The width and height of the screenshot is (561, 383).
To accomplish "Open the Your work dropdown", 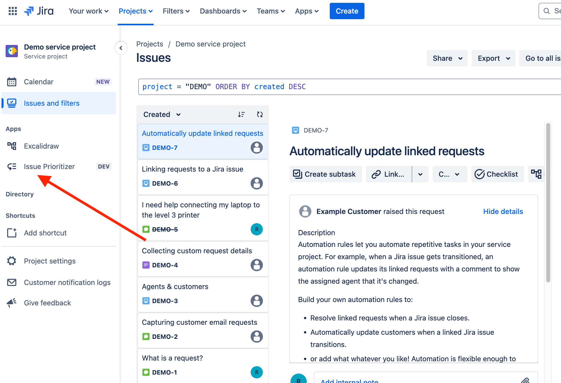I will (x=89, y=11).
